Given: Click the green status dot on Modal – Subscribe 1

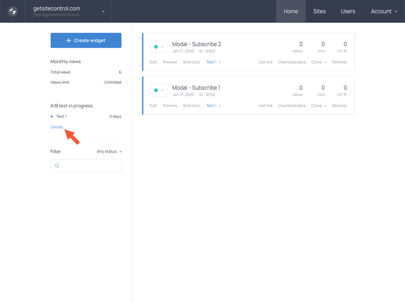Looking at the screenshot, I should [156, 90].
